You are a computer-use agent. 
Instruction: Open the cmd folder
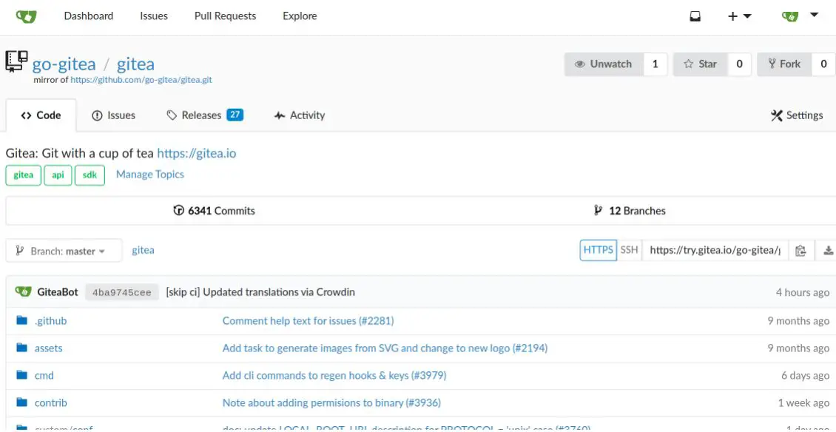tap(44, 375)
